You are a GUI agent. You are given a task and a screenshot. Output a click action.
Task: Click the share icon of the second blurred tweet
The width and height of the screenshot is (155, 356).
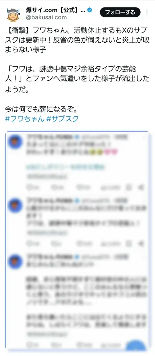141,244
